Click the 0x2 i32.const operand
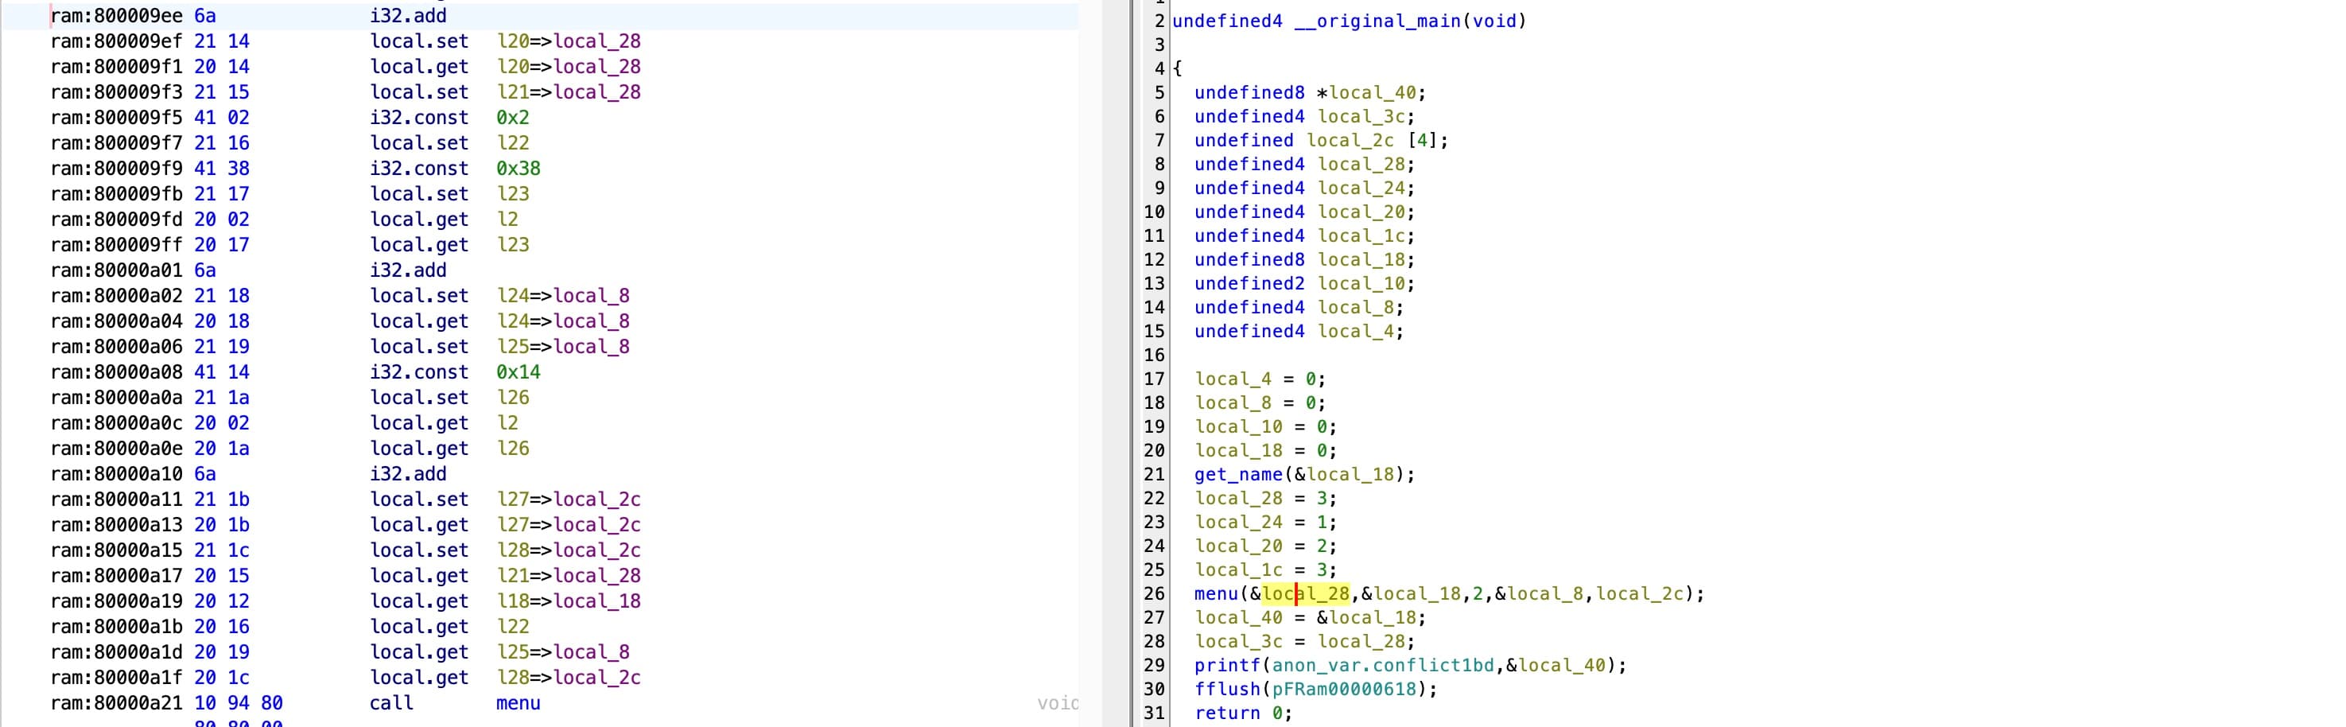The height and width of the screenshot is (727, 2346). (x=512, y=118)
